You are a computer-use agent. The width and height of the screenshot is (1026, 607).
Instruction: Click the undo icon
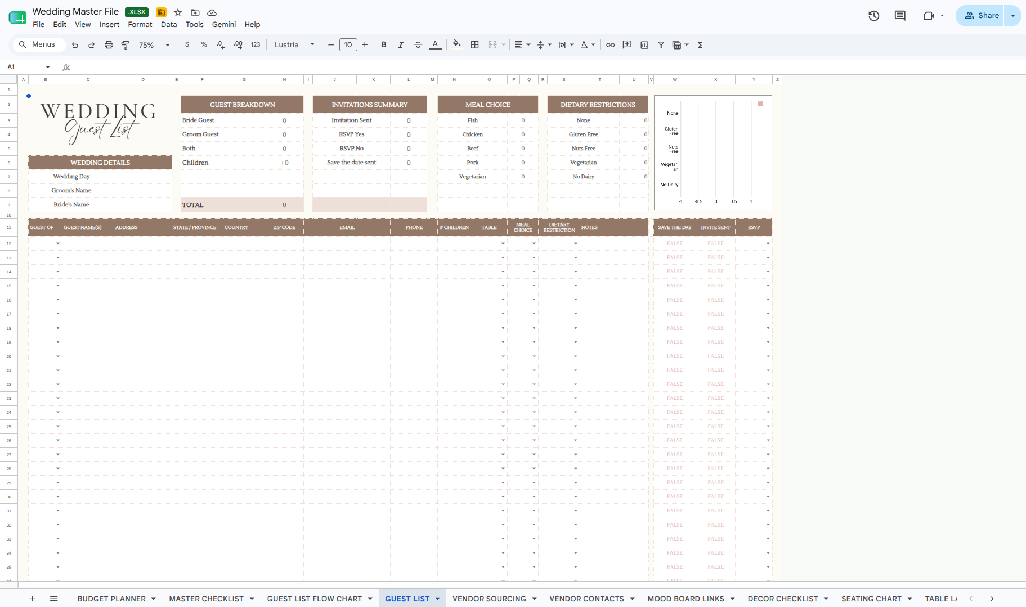coord(75,45)
